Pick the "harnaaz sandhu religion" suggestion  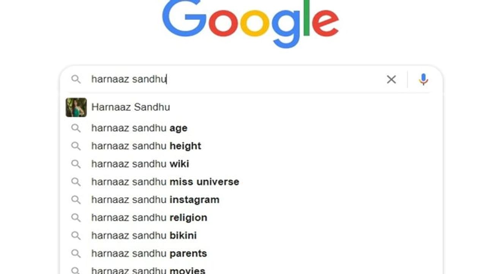pyautogui.click(x=149, y=218)
